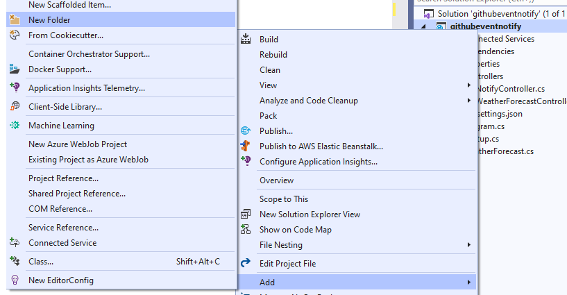Click the Configure Application Insights icon

point(246,161)
